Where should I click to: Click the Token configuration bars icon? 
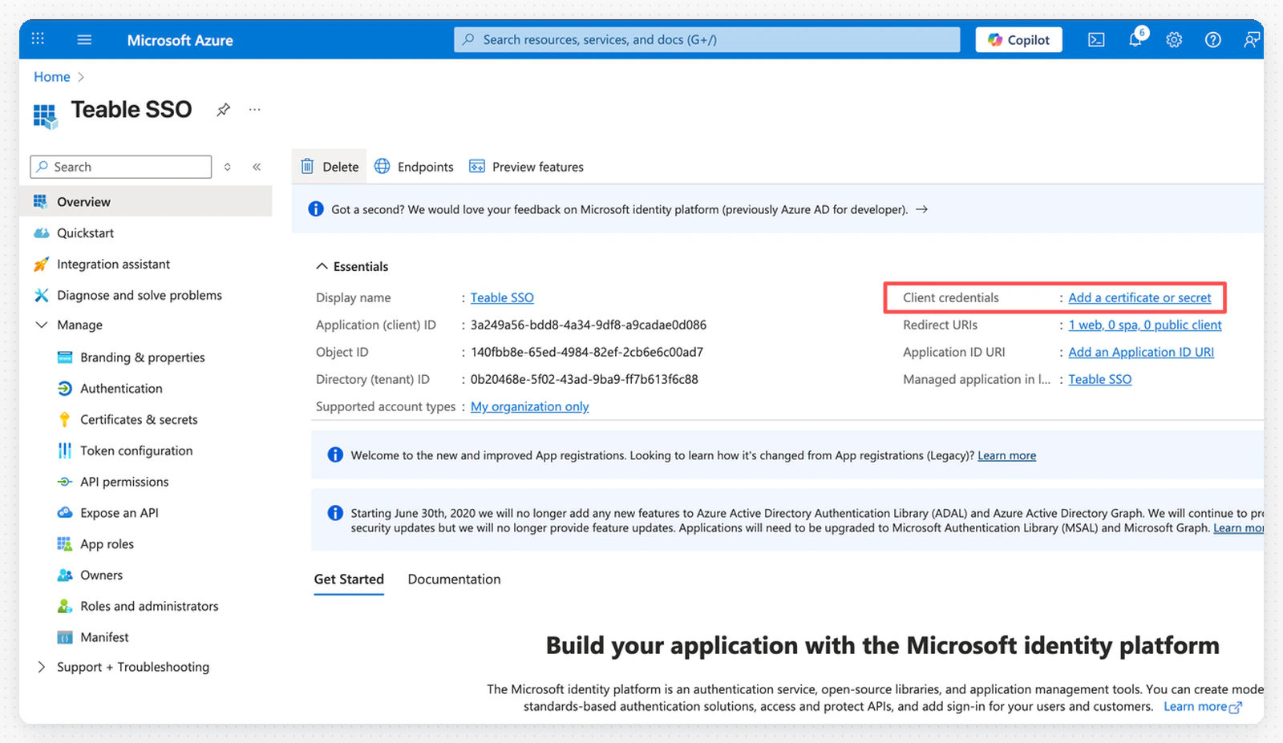[65, 450]
